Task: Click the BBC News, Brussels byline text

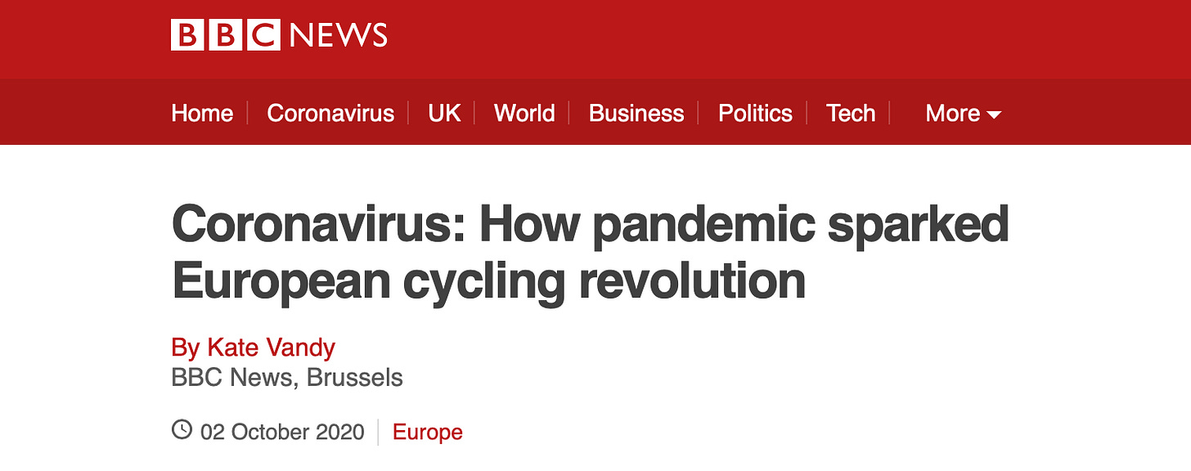Action: [x=287, y=378]
